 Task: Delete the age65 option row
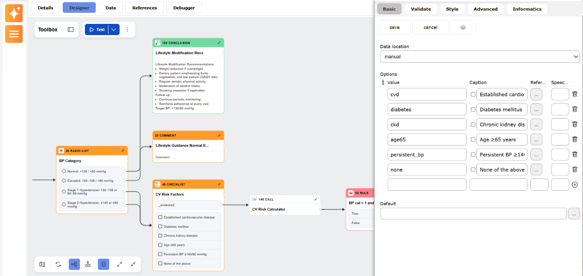tap(575, 139)
